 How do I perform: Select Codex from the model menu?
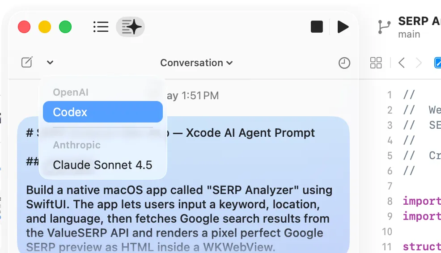click(103, 112)
